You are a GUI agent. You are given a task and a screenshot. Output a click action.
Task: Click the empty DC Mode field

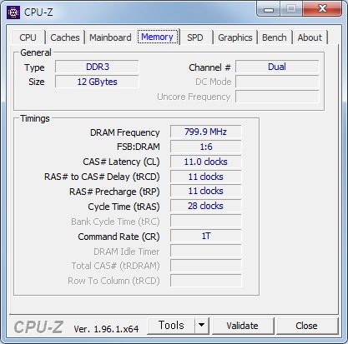(x=277, y=82)
